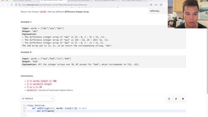Click the site lock icon

point(19,5)
